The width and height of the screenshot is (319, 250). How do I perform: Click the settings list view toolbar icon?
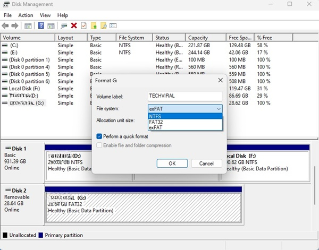click(x=113, y=25)
